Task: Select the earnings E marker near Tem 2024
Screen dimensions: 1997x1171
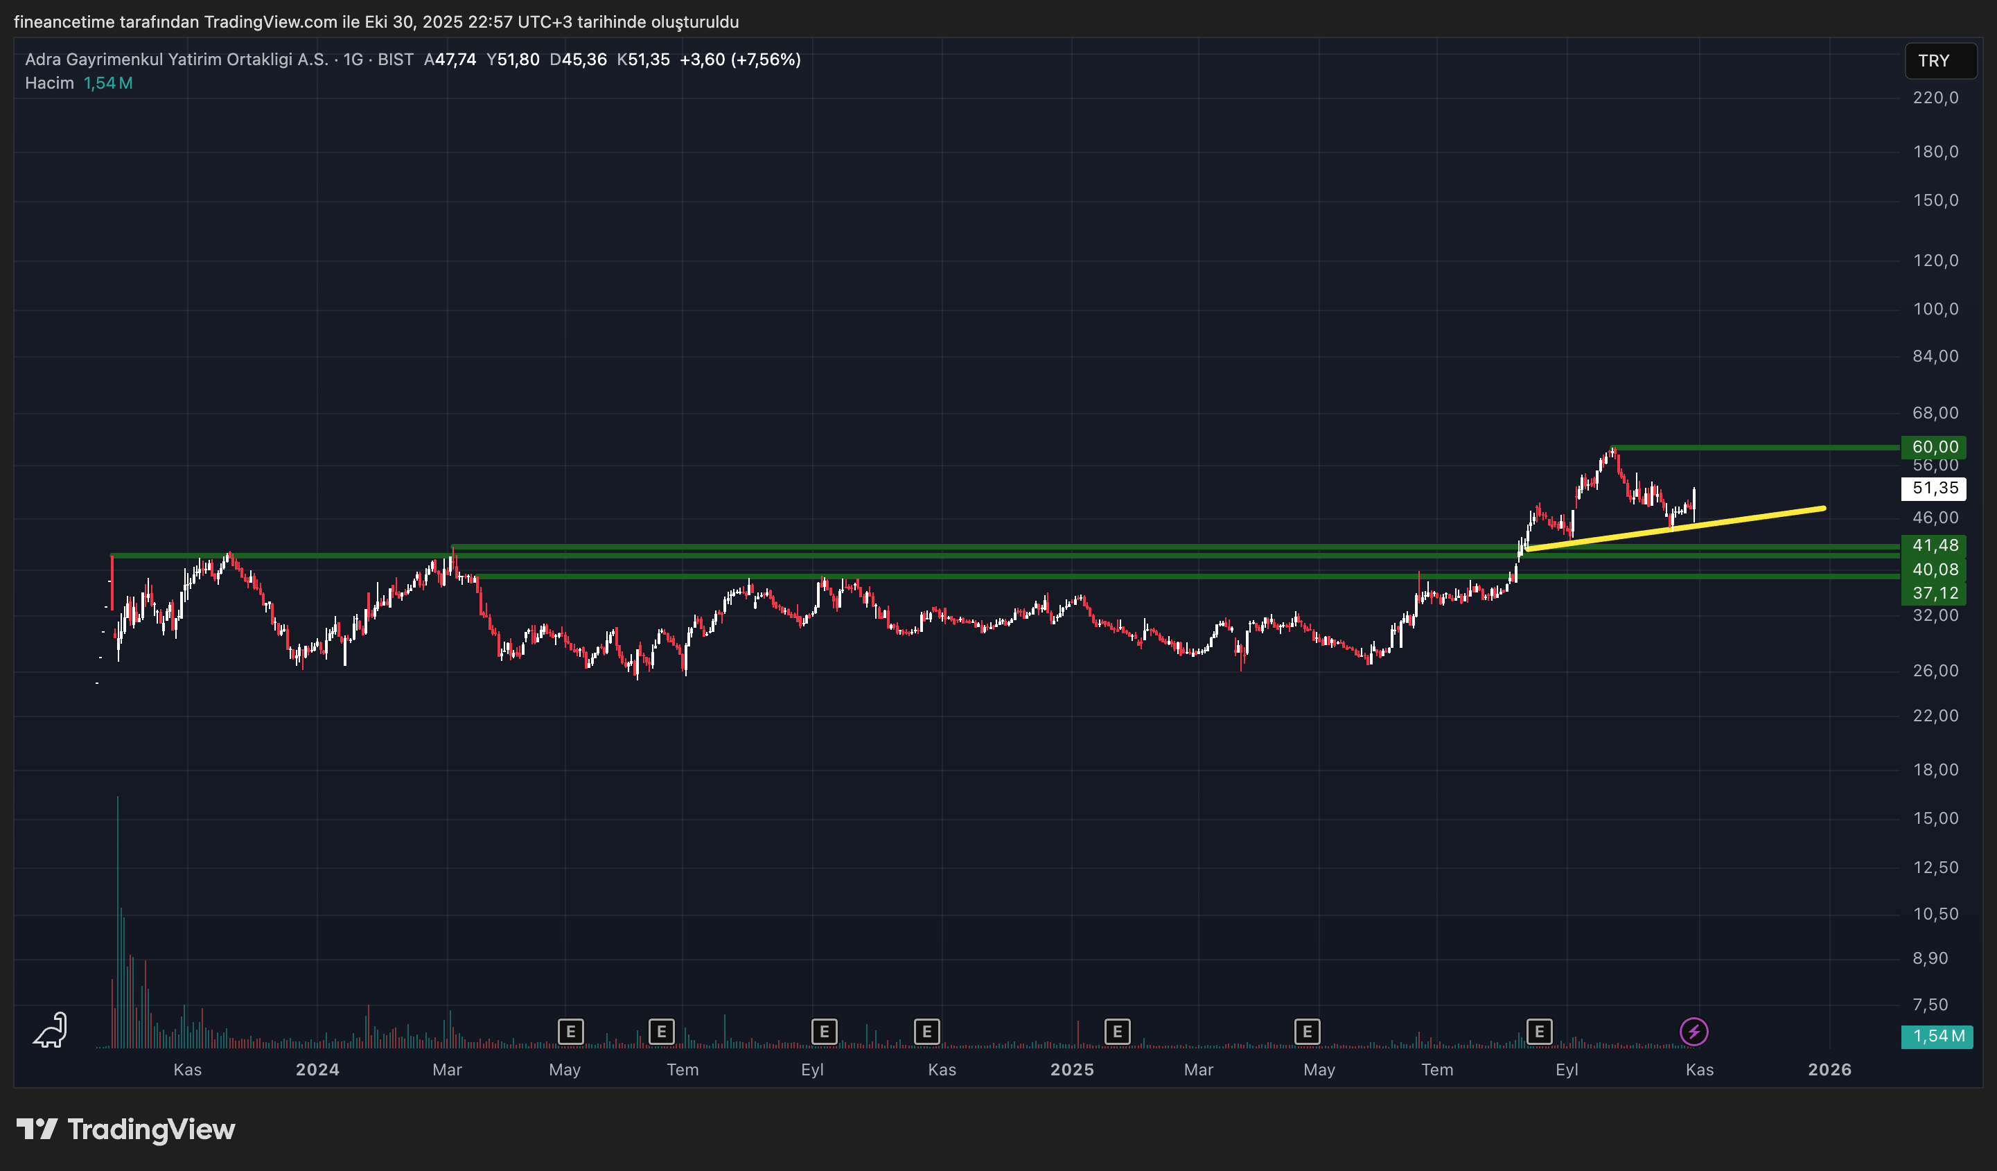Action: click(x=661, y=1031)
